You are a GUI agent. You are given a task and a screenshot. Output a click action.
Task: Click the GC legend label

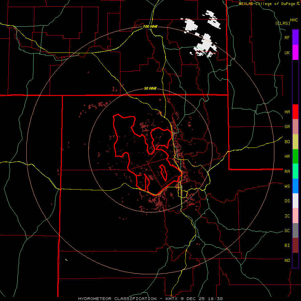pos(287,231)
